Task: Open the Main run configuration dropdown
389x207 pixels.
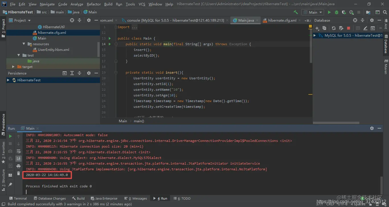Action: (313, 12)
